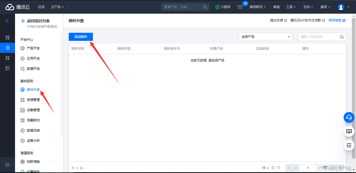Expand the 数据流转 submenu chevron
The image size is (356, 173).
click(x=53, y=130)
